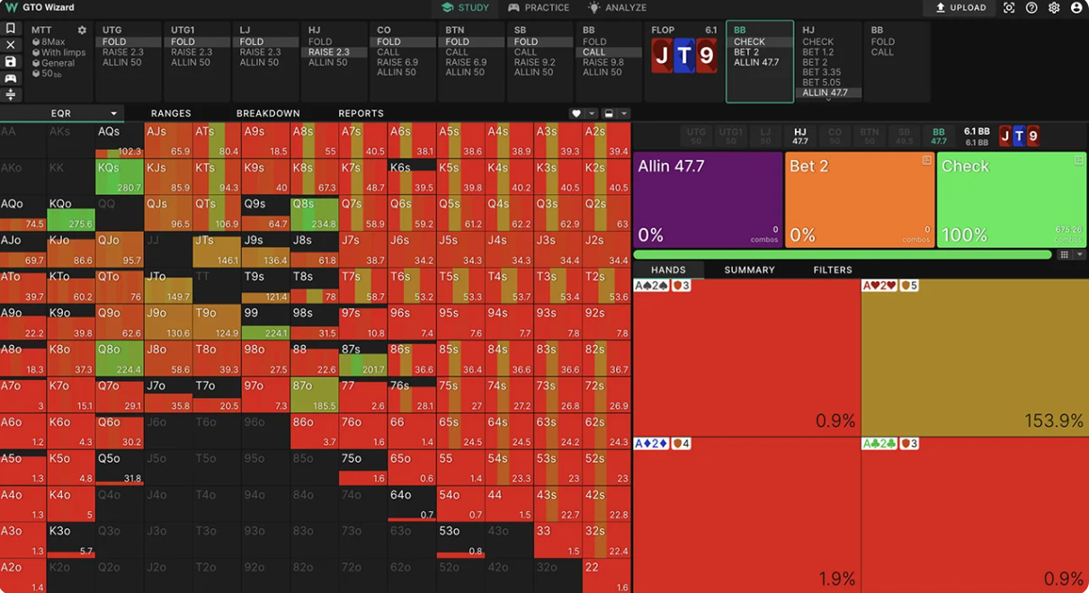This screenshot has width=1089, height=593.
Task: Click the floppy disk save icon
Action: (x=11, y=62)
